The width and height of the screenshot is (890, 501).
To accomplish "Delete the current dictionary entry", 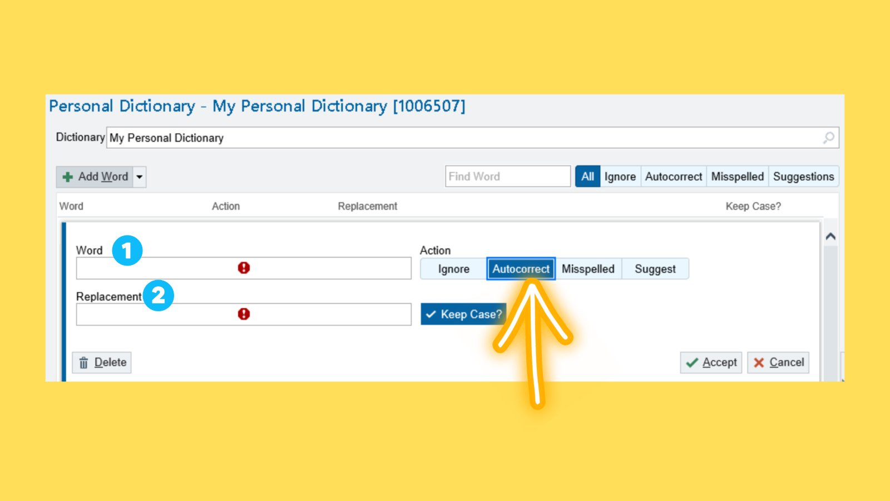I will click(102, 362).
